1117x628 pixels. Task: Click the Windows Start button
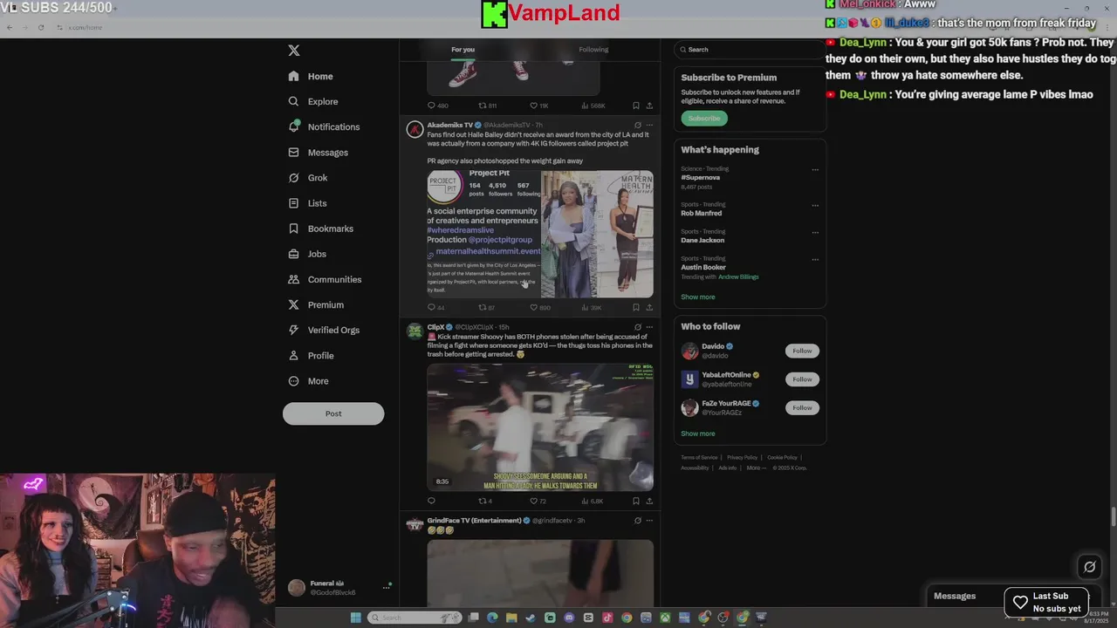[355, 618]
